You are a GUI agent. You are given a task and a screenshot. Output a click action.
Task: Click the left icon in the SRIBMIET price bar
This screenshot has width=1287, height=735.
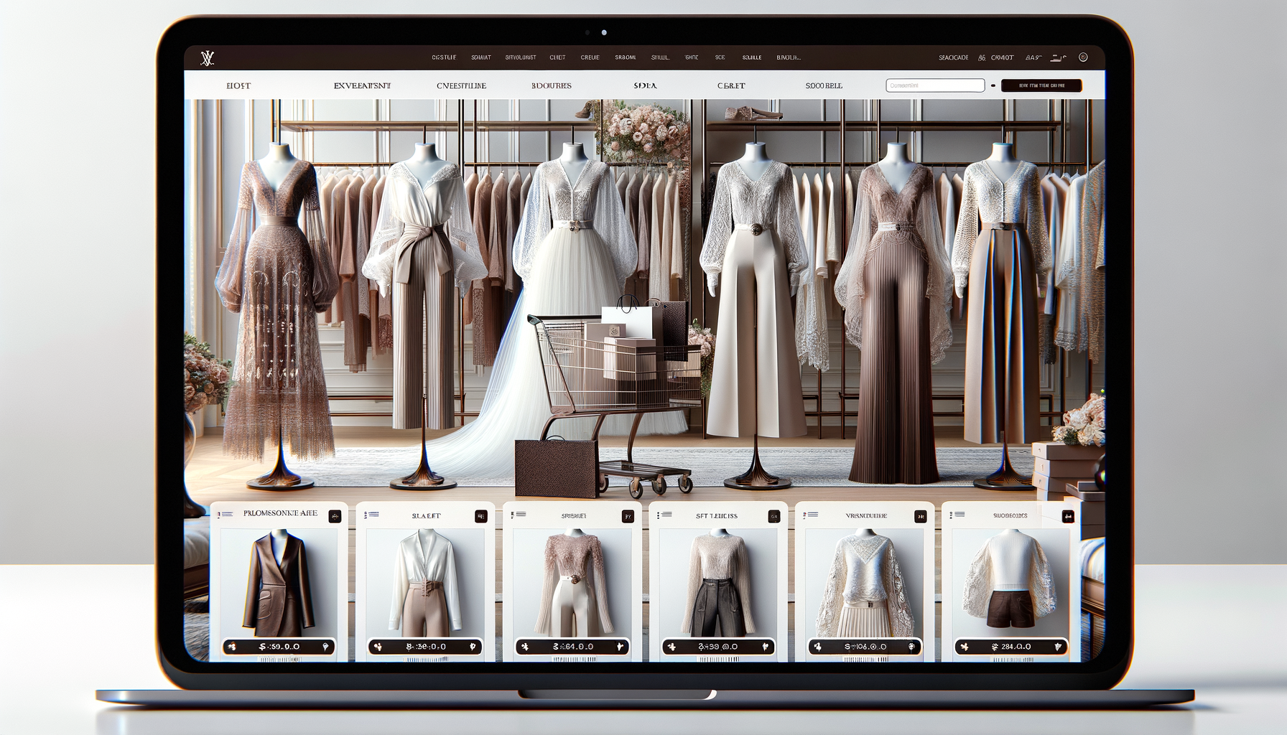tap(525, 647)
